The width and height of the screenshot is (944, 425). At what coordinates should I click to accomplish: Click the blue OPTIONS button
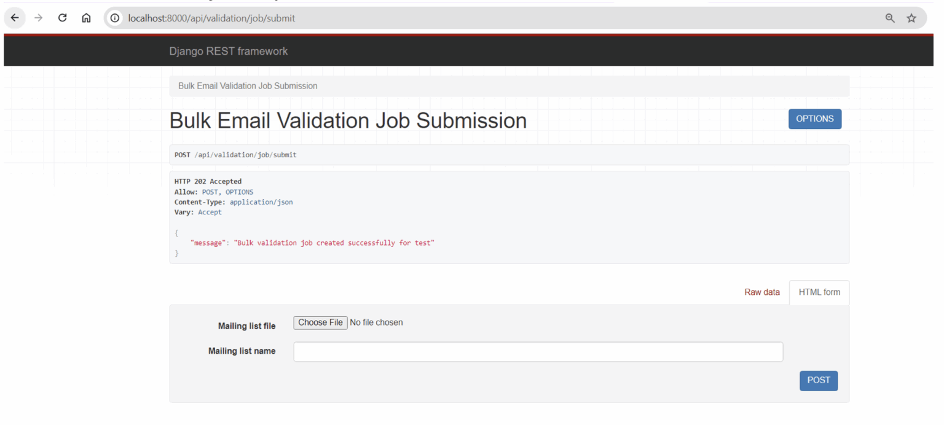coord(815,119)
